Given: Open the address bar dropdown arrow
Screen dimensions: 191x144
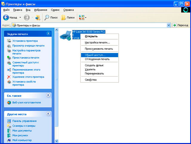Looking at the screenshot, I should click(169, 25).
